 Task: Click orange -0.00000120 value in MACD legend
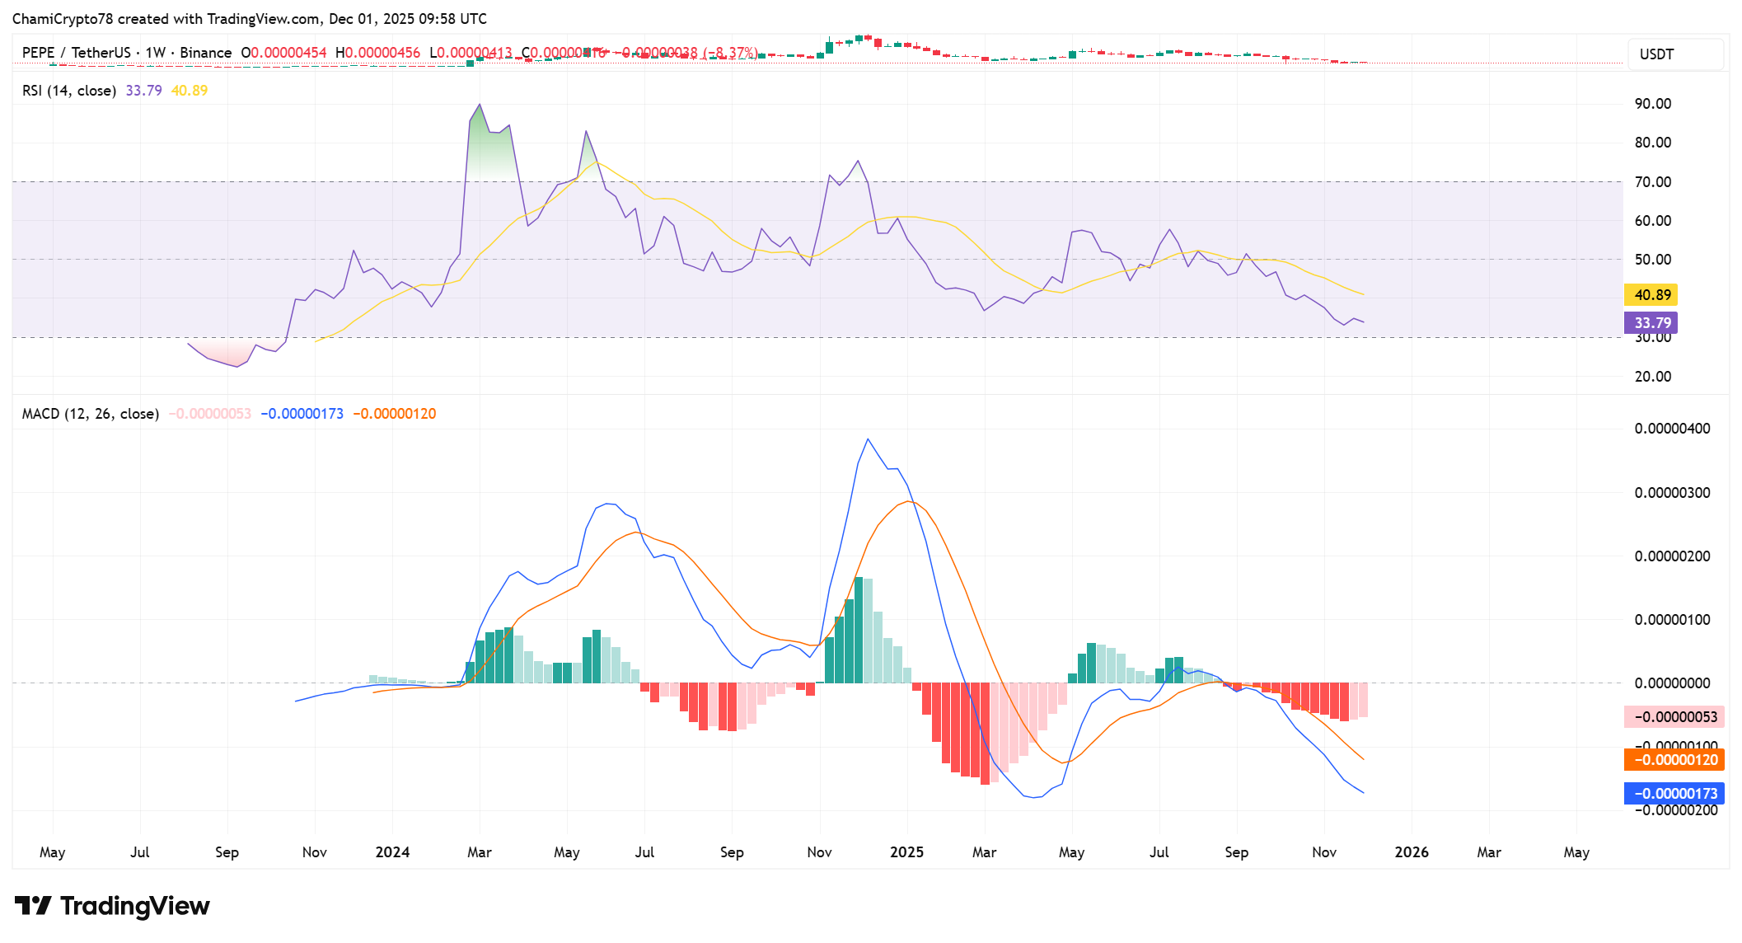pos(394,414)
